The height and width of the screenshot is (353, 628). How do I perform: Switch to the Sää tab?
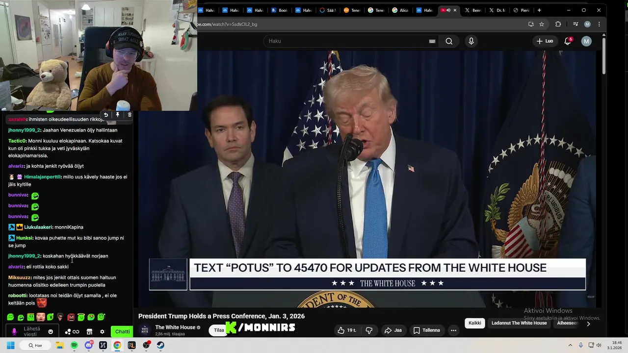[x=328, y=10]
